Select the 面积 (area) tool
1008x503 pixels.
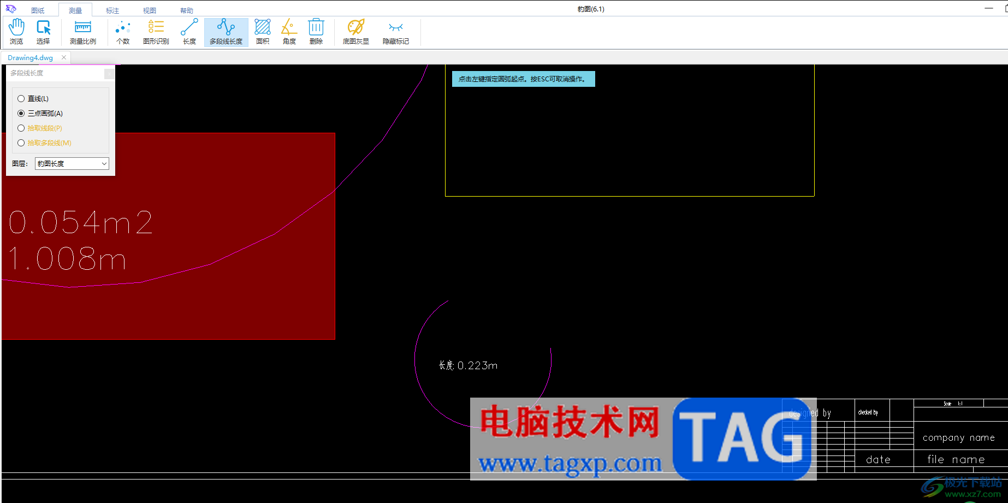tap(263, 32)
